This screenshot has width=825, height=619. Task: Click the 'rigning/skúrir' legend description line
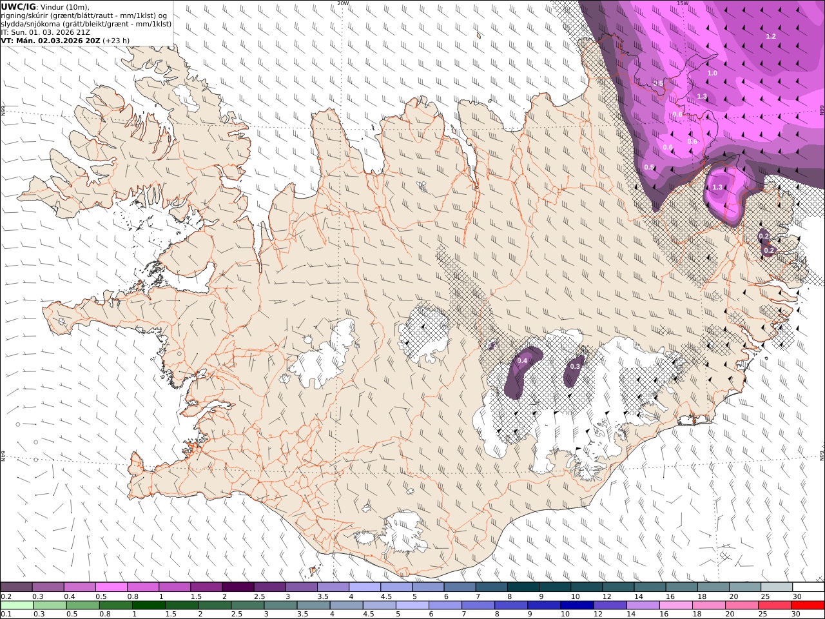(84, 15)
